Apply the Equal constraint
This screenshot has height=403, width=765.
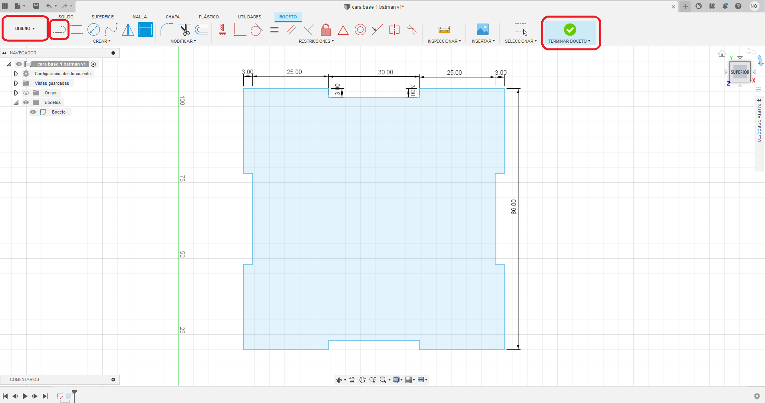click(274, 30)
